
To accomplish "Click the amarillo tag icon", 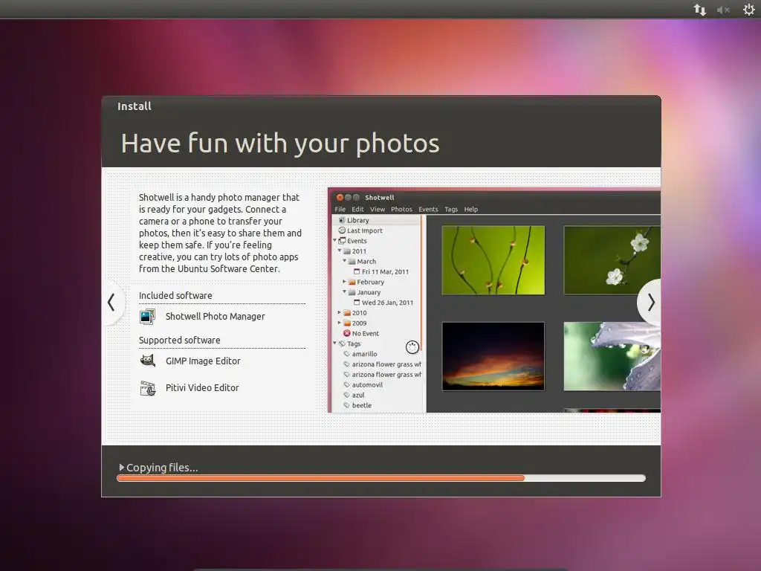I will 346,354.
